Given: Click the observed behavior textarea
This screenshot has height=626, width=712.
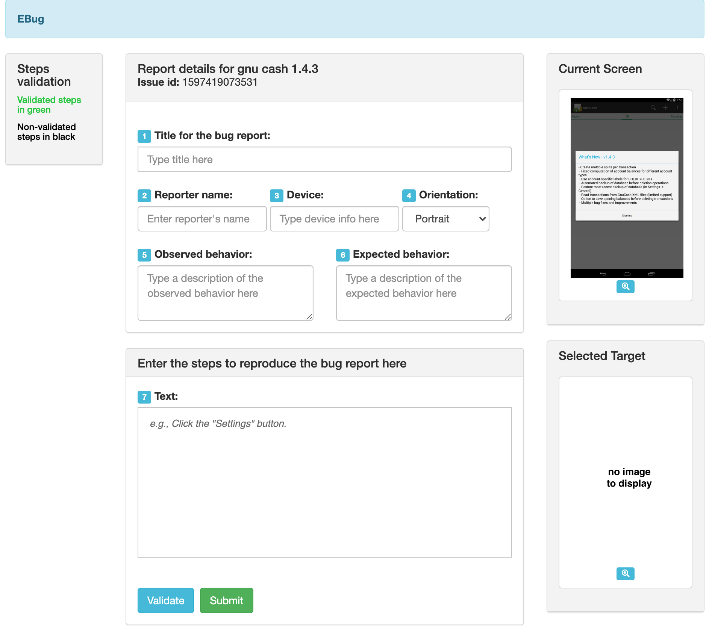Looking at the screenshot, I should 225,293.
